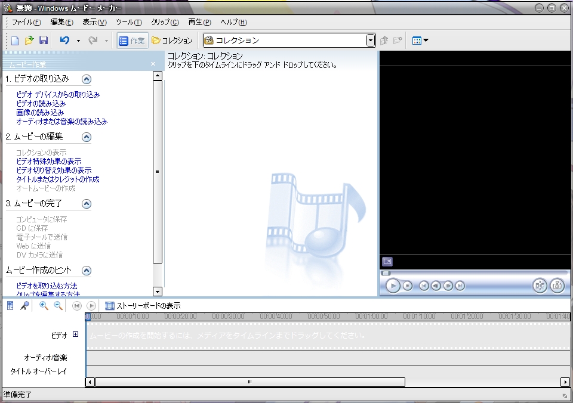Save the project with the floppy disk icon
573x403 pixels.
[x=44, y=40]
